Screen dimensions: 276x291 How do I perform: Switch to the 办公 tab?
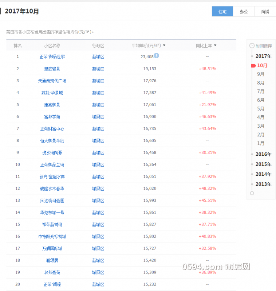pos(244,12)
